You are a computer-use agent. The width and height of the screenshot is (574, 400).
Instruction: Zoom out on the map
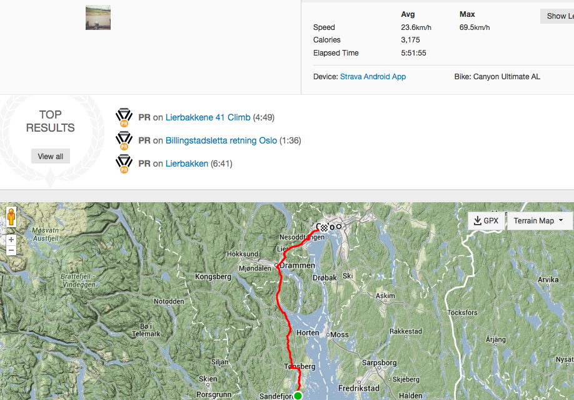(11, 250)
